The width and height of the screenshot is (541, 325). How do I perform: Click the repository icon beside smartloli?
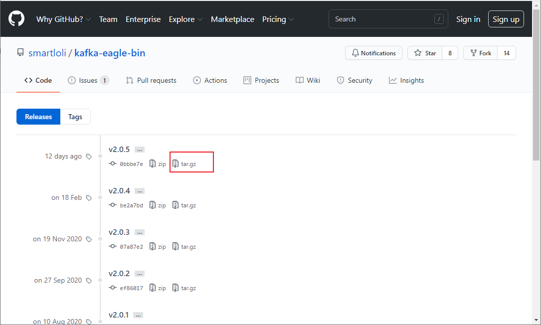tap(20, 52)
